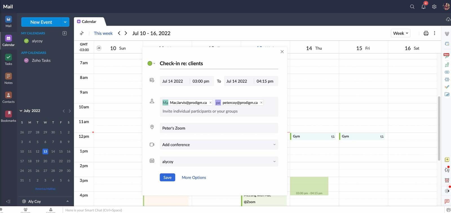The height and width of the screenshot is (213, 451).
Task: Open the Contacts app in sidebar
Action: [x=8, y=97]
